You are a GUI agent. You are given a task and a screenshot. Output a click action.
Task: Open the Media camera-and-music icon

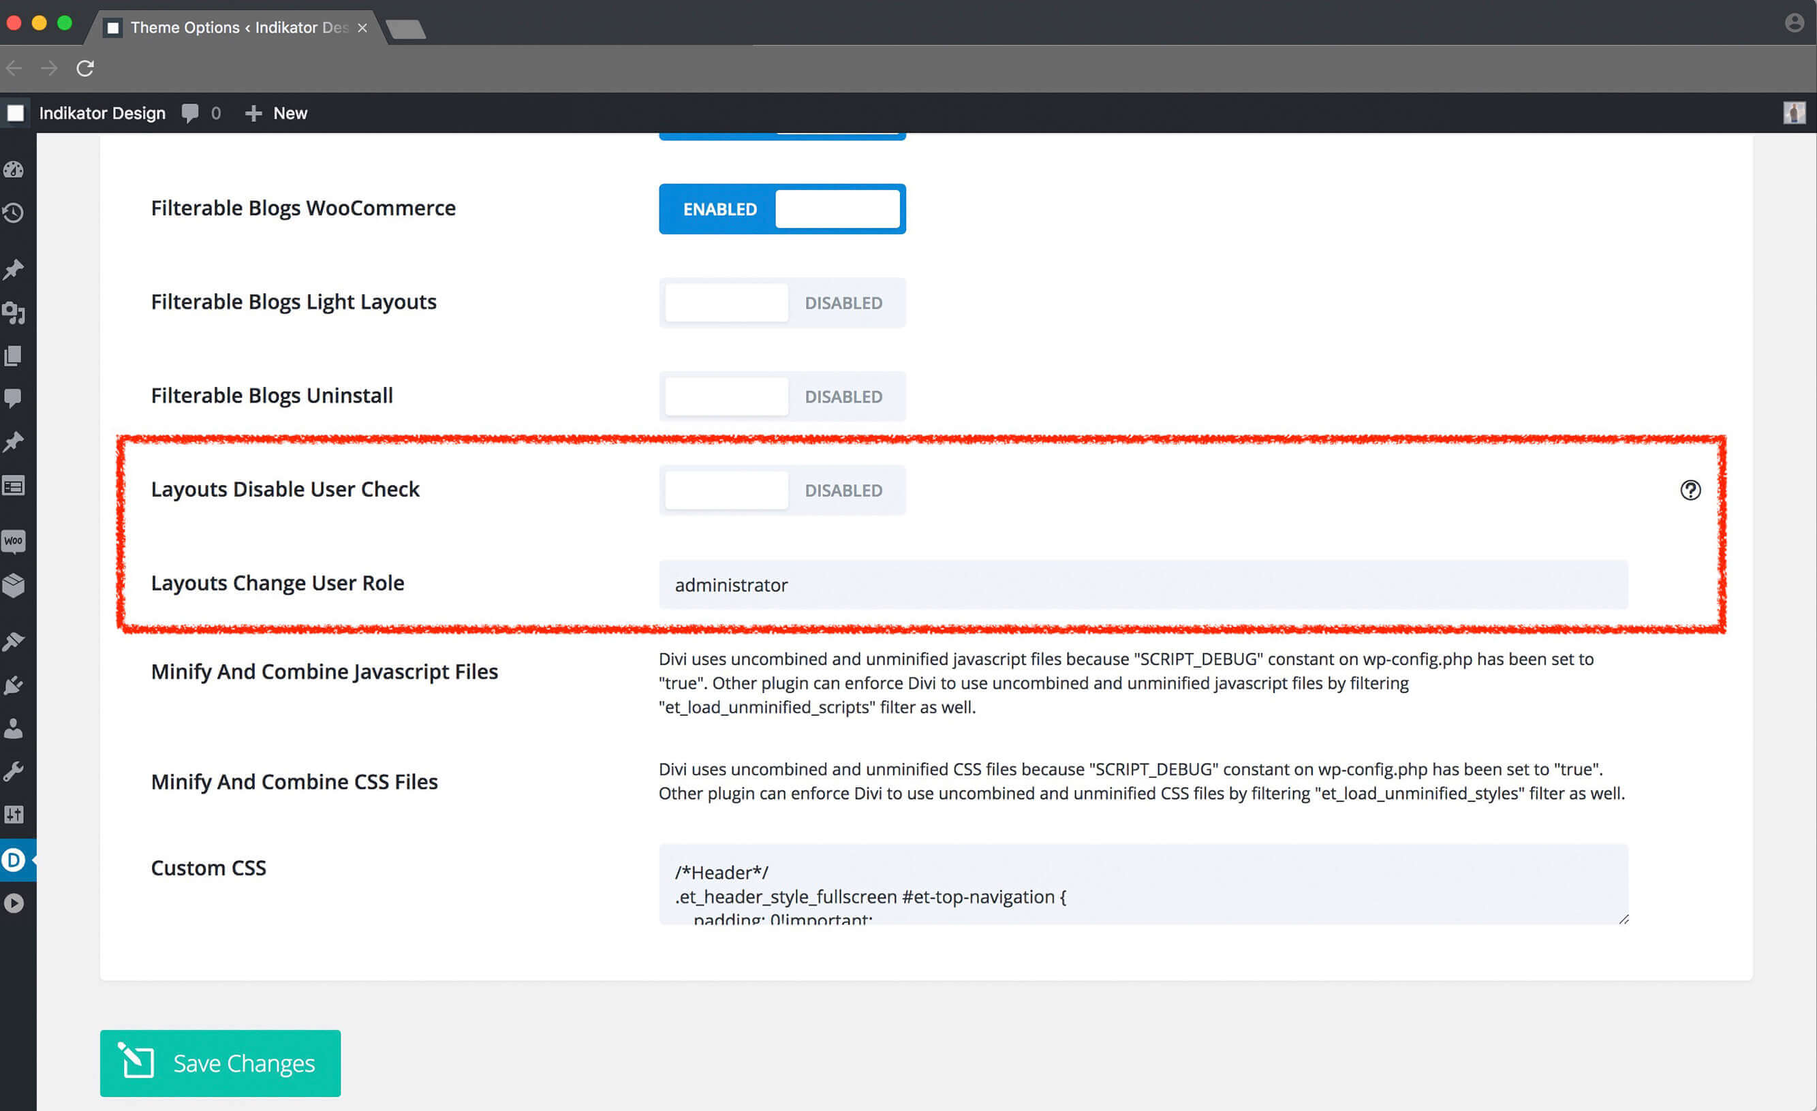point(13,313)
